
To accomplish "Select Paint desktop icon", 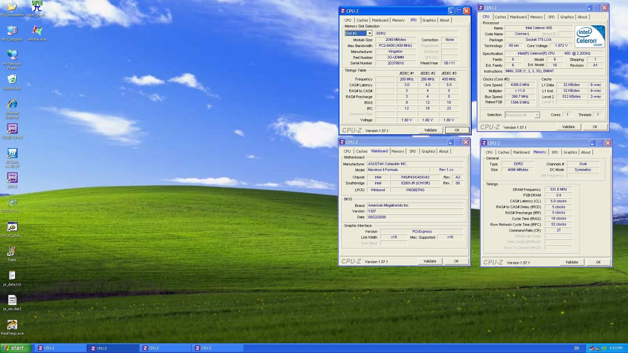I will pyautogui.click(x=12, y=254).
